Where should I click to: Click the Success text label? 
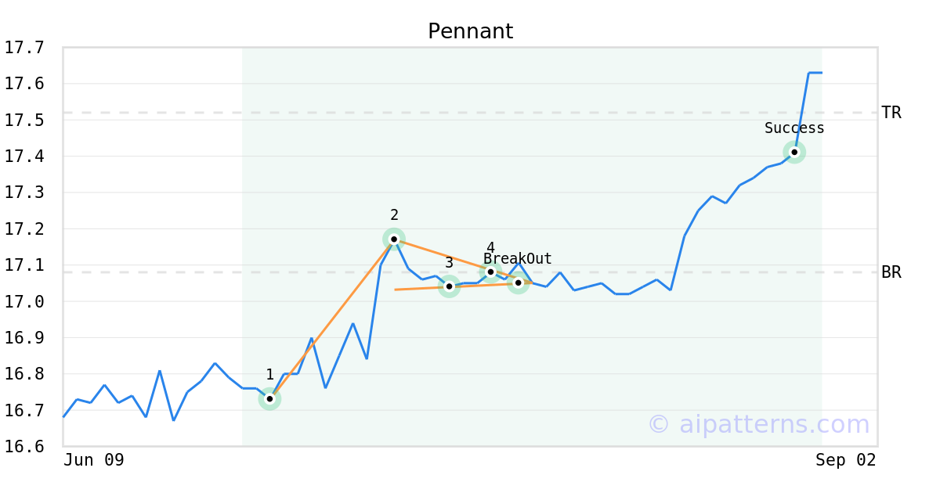(794, 128)
